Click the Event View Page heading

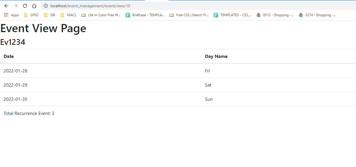pyautogui.click(x=43, y=28)
